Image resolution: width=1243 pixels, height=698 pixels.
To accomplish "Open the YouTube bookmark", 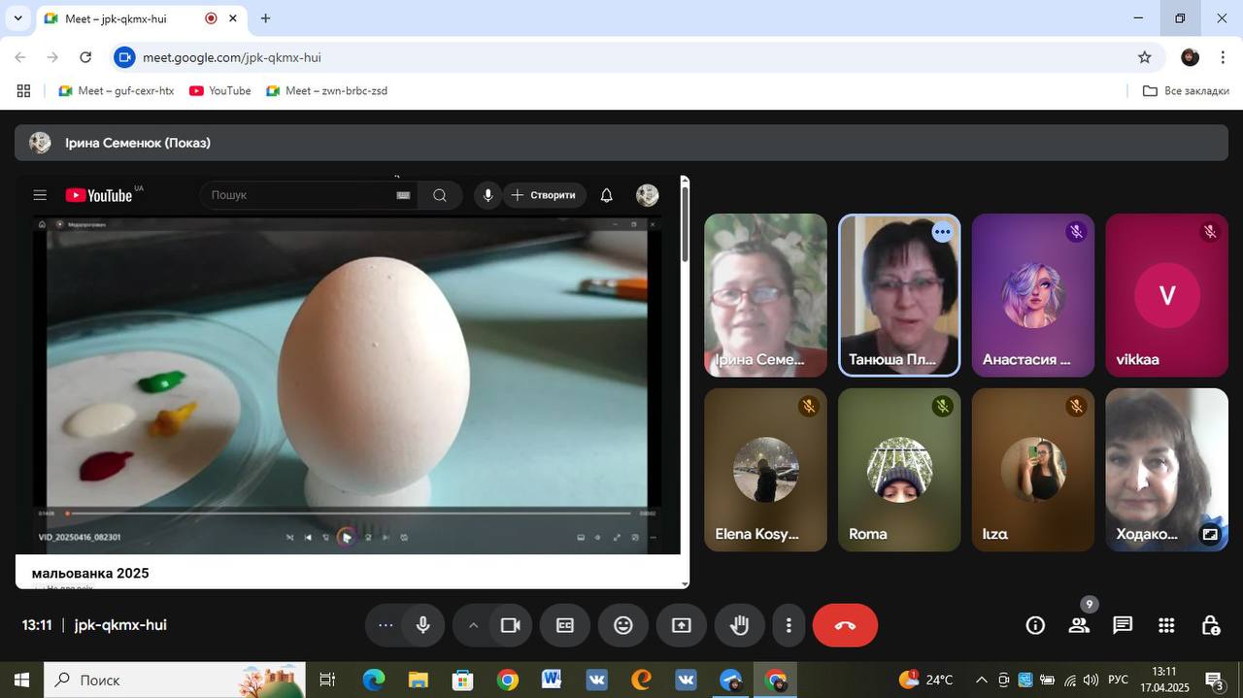I will [220, 90].
